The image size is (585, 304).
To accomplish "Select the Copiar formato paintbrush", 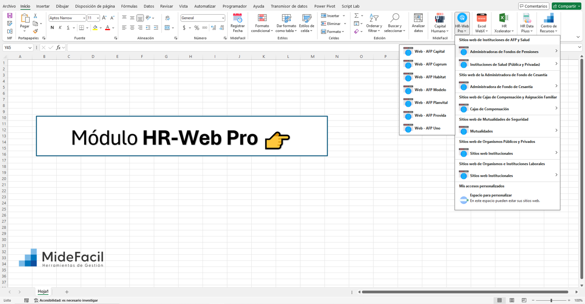I will click(35, 31).
